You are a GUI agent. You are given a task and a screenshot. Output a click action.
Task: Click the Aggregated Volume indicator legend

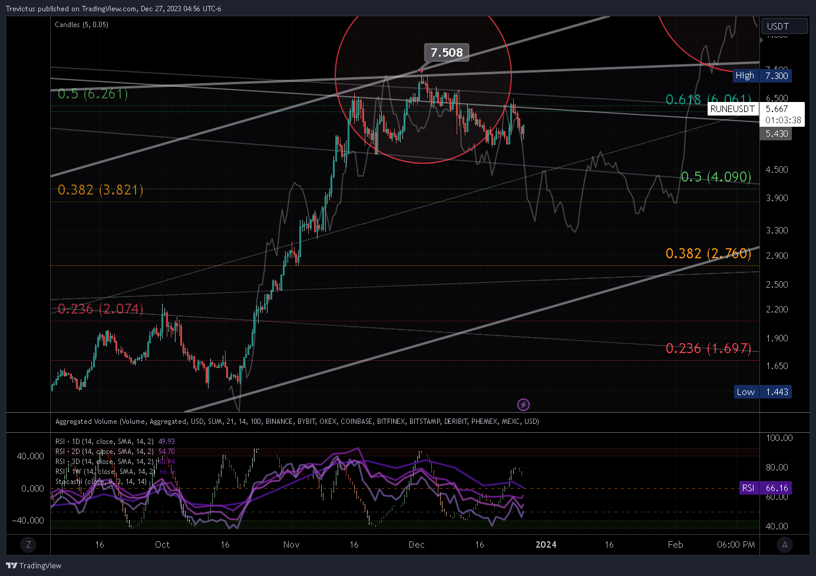pyautogui.click(x=297, y=422)
